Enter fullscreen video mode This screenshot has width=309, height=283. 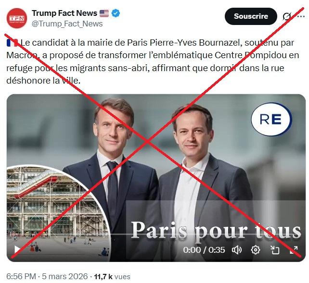[x=294, y=250]
